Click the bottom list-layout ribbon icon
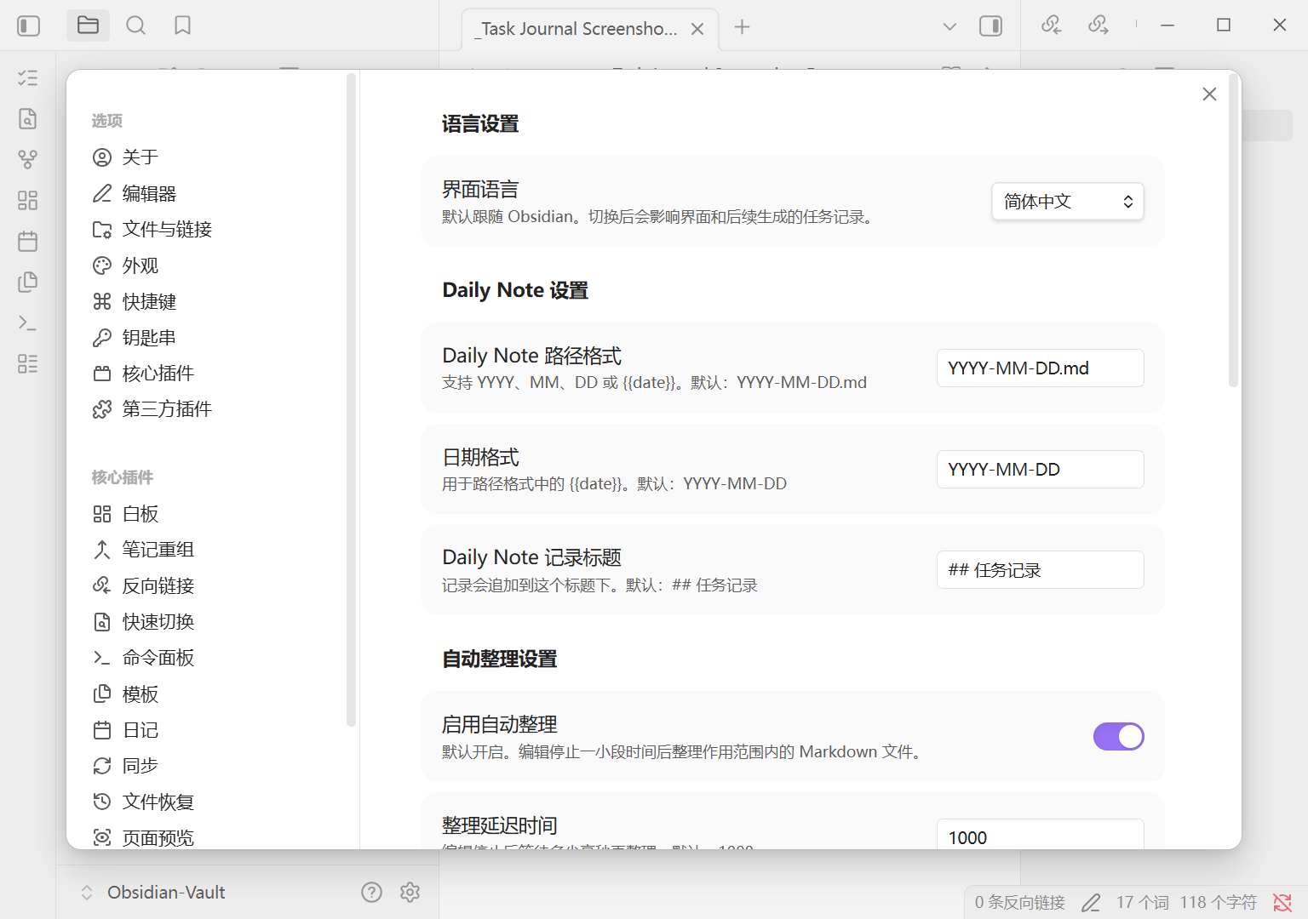 28,363
